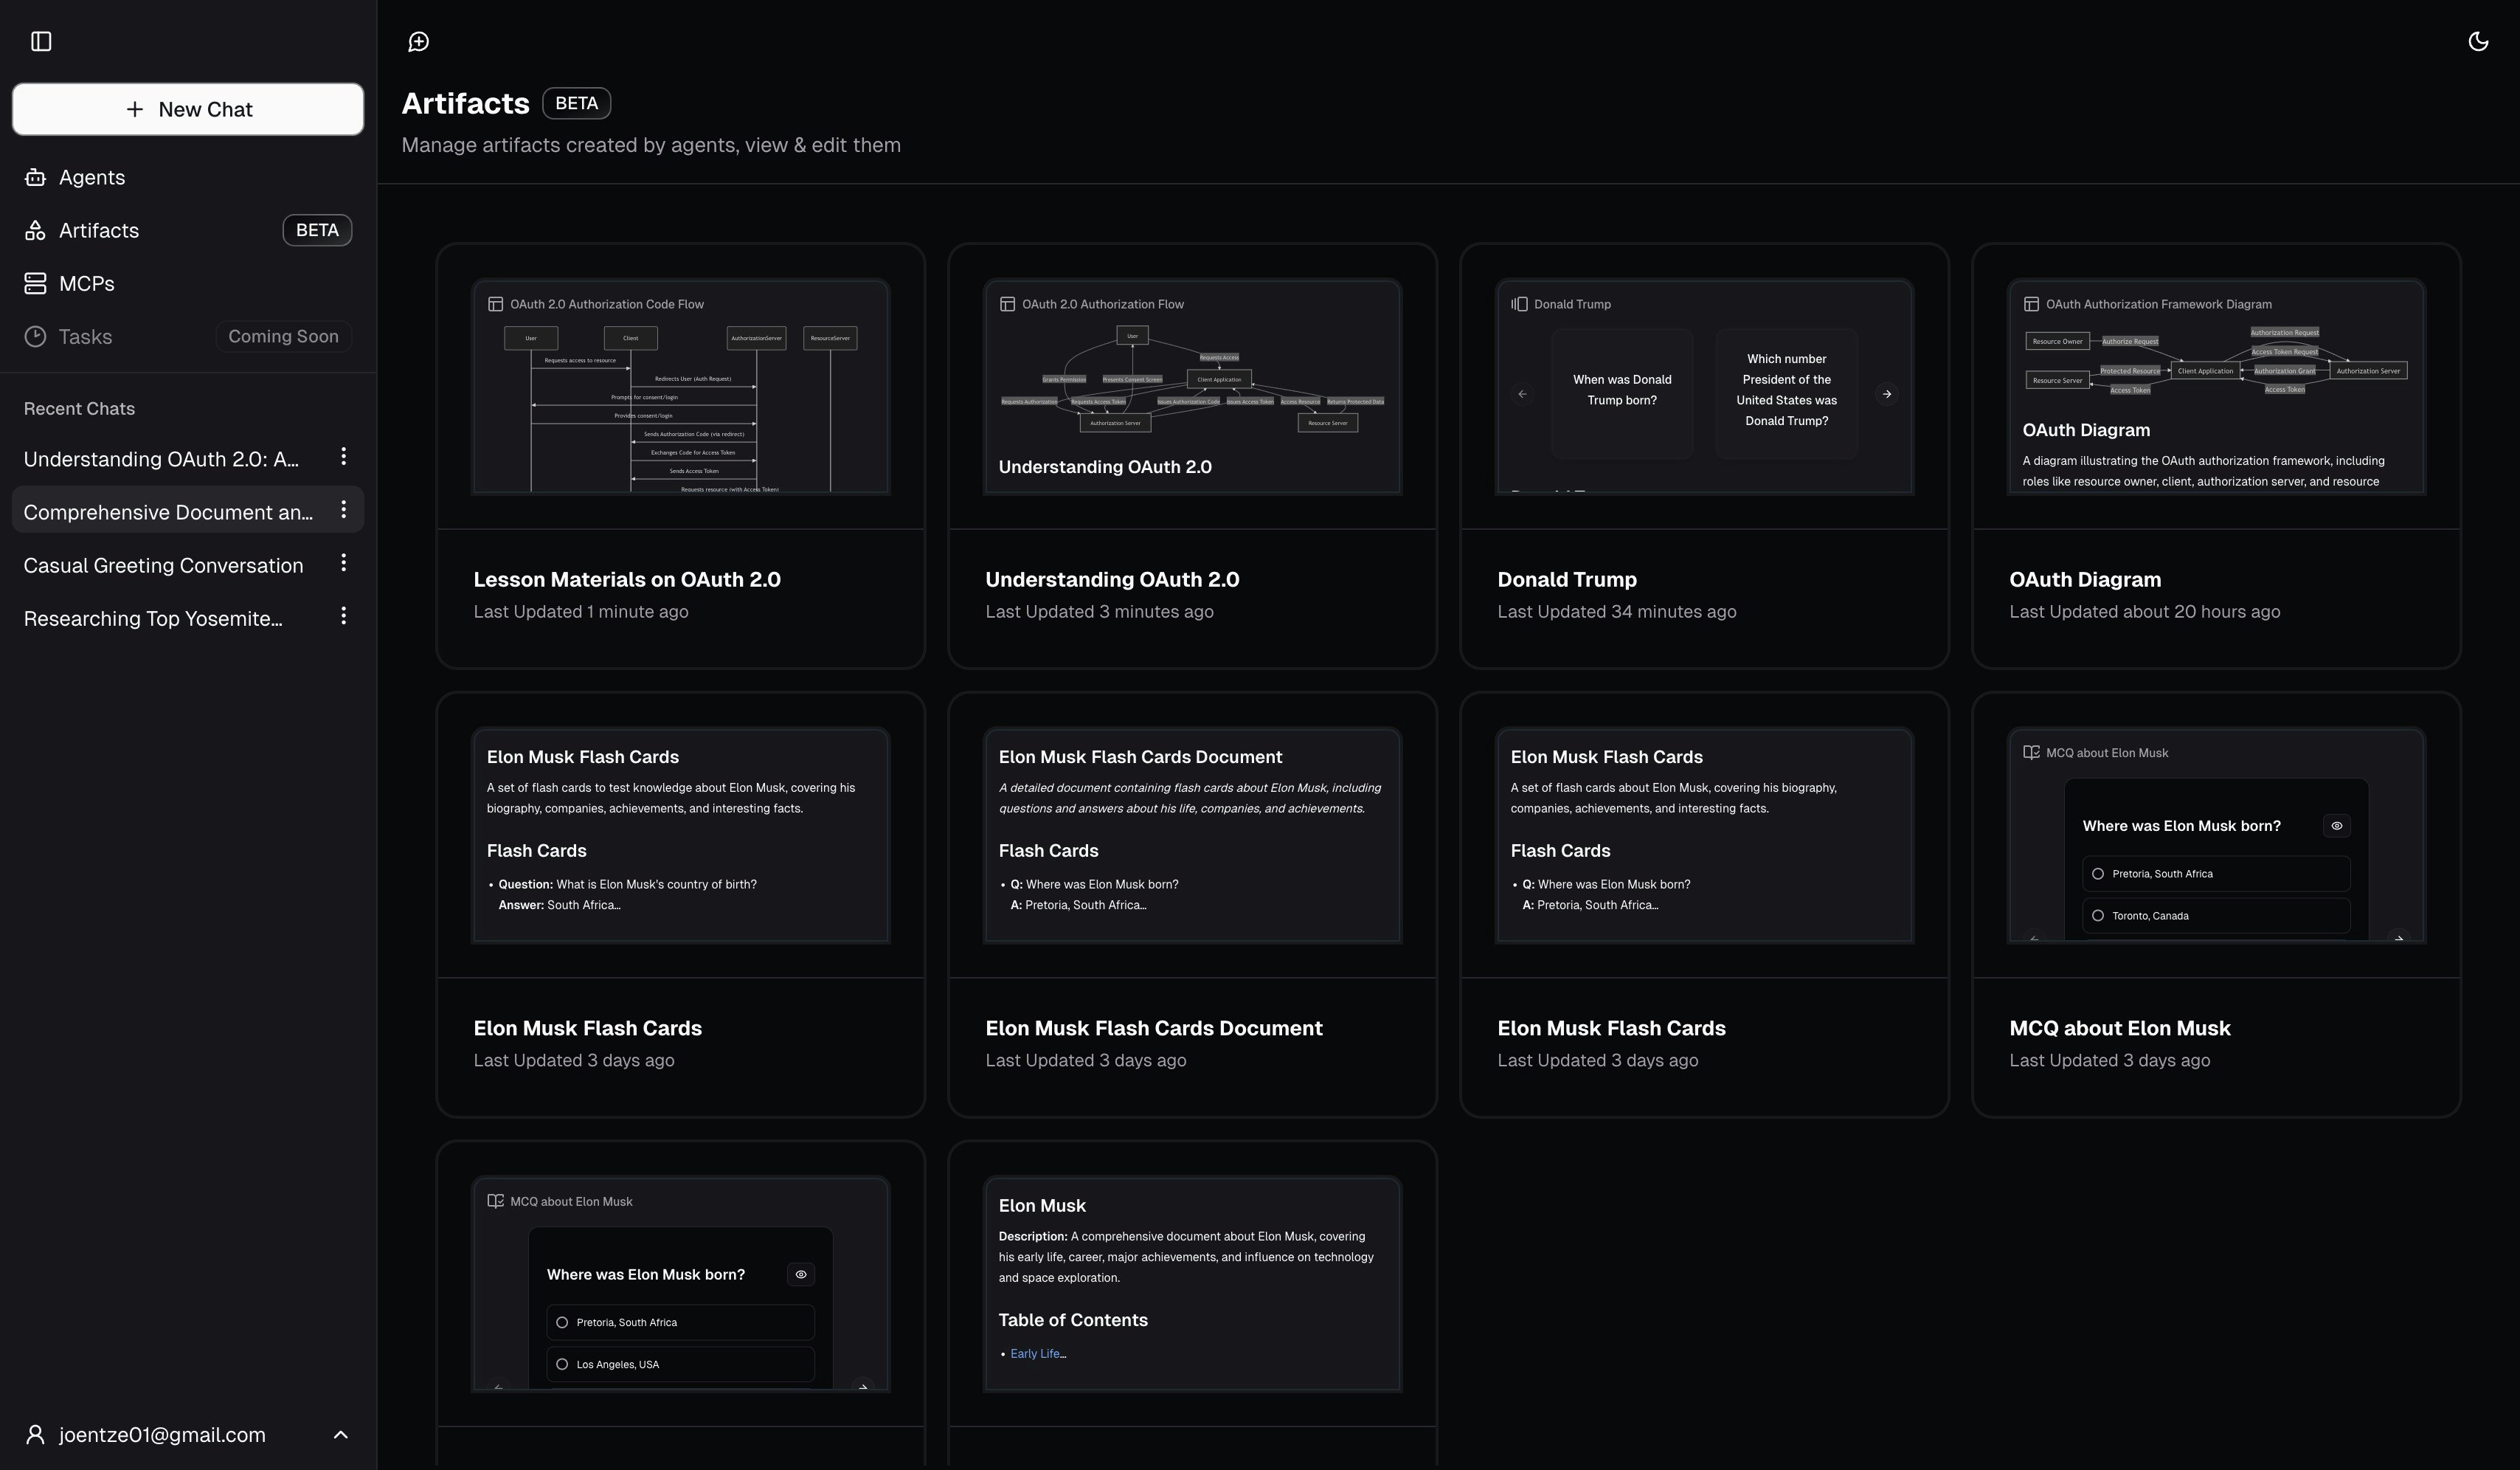Click the user profile icon next to the email

click(x=35, y=1434)
